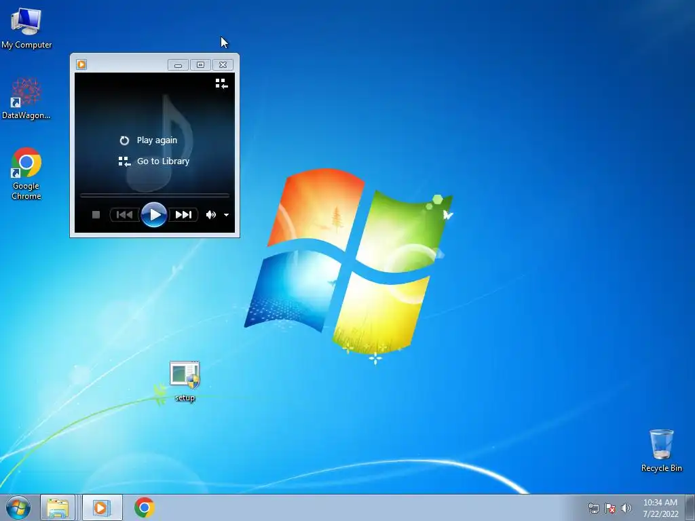Screen dimensions: 695x521
Task: Select the Recycle Bin icon
Action: coord(661,450)
